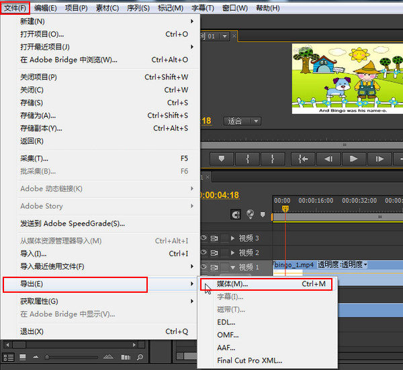
Task: Toggle eye visibility for 视频 3 track
Action: point(204,238)
